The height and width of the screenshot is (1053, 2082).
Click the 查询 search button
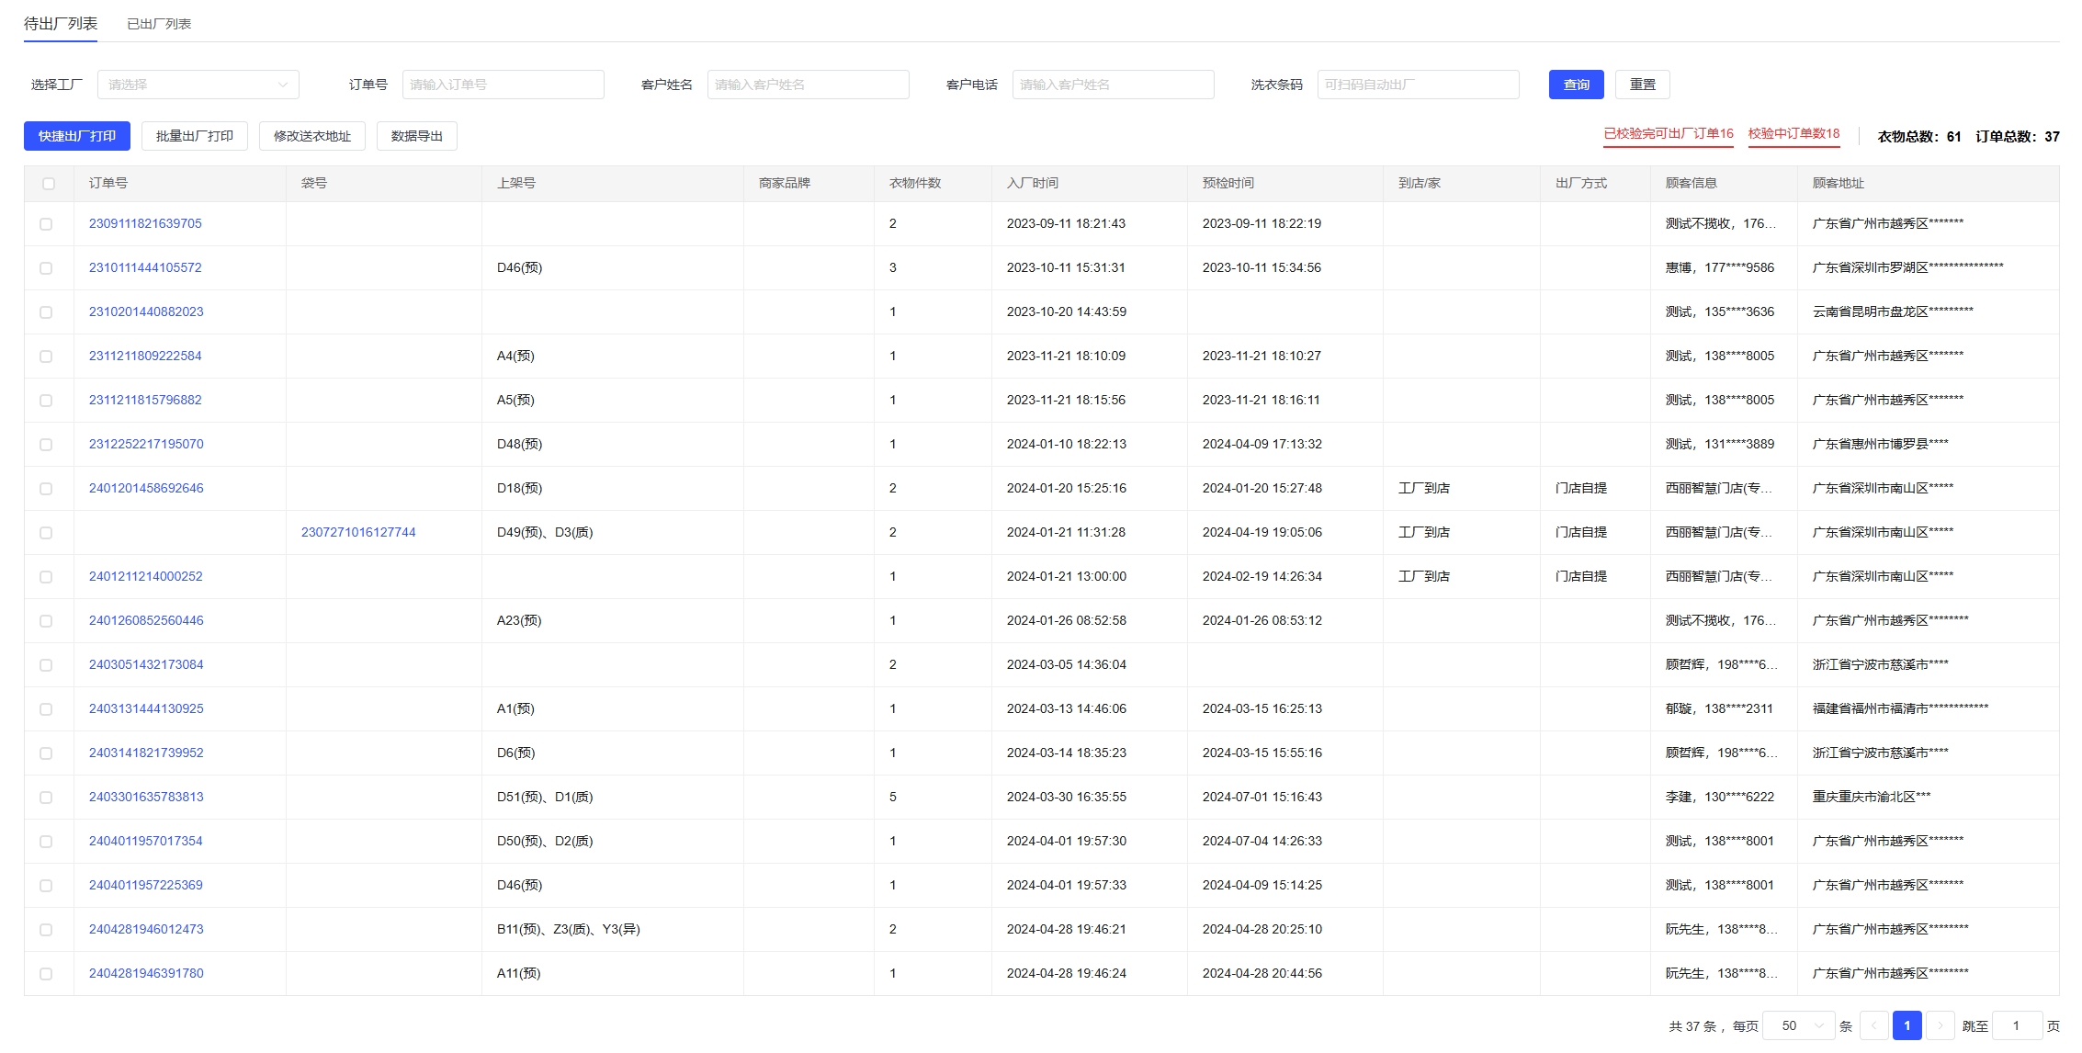tap(1576, 85)
